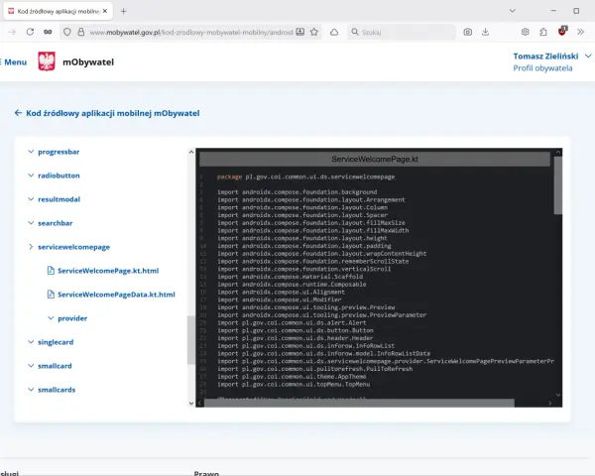Click the package pl.gov.coi.common.ui.ds.servicewelcomepage line
This screenshot has height=476, width=595.
(305, 177)
